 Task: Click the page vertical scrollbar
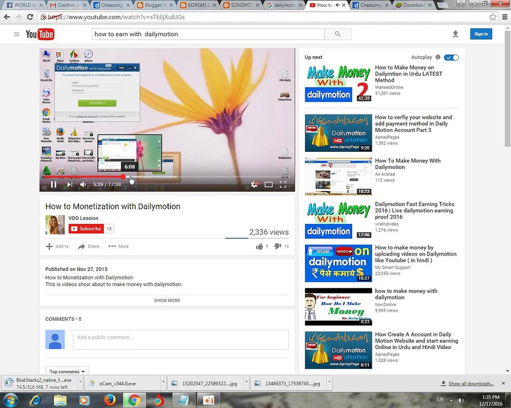(508, 88)
